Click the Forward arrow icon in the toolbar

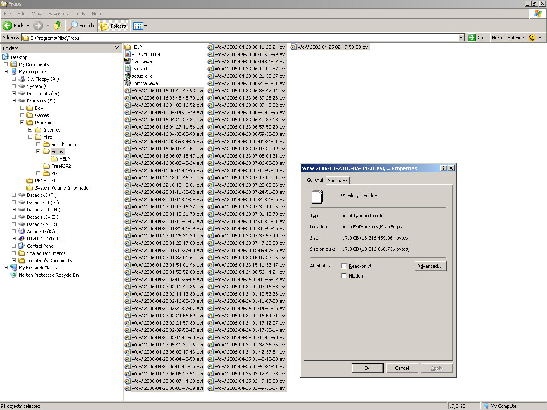coord(38,26)
